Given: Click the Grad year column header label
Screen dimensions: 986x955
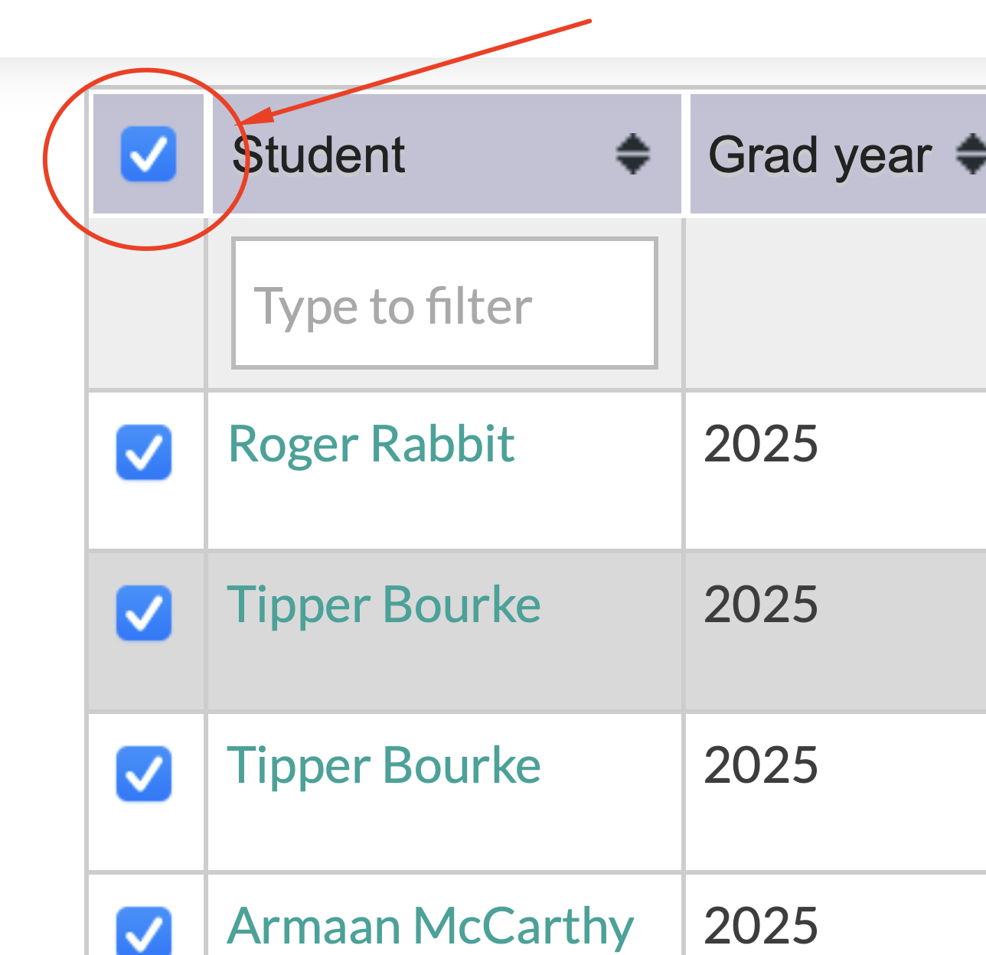Looking at the screenshot, I should 819,155.
